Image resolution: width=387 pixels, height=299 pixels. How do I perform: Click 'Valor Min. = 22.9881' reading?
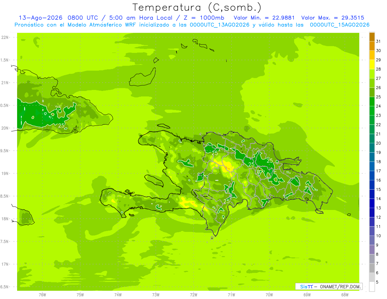tap(264, 18)
